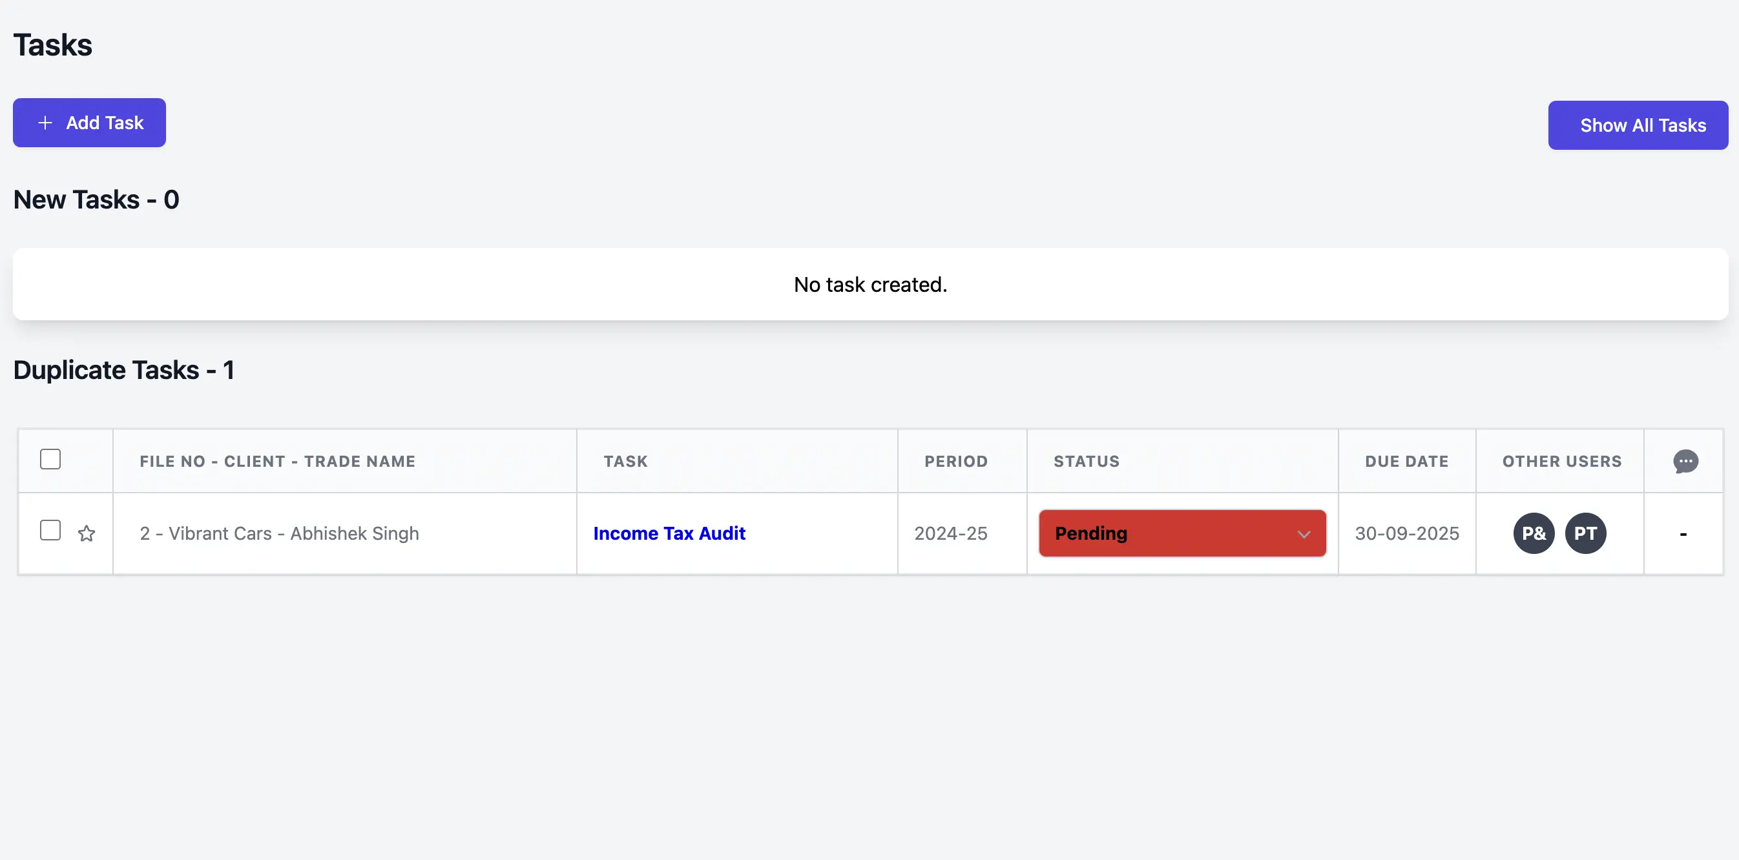Image resolution: width=1739 pixels, height=860 pixels.
Task: Click the Tasks page title
Action: (53, 45)
